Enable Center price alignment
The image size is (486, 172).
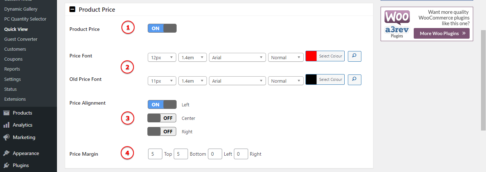tap(162, 118)
